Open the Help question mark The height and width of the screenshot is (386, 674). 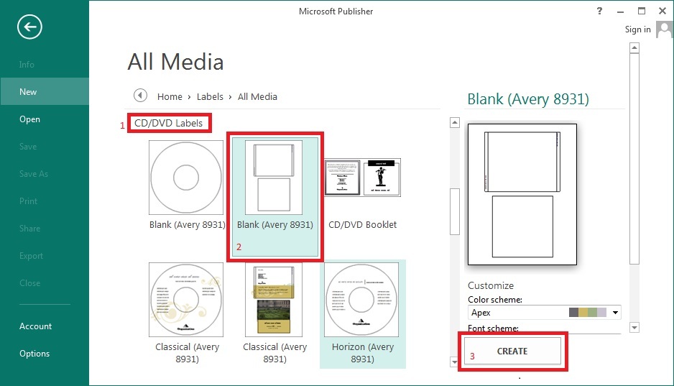tap(599, 12)
